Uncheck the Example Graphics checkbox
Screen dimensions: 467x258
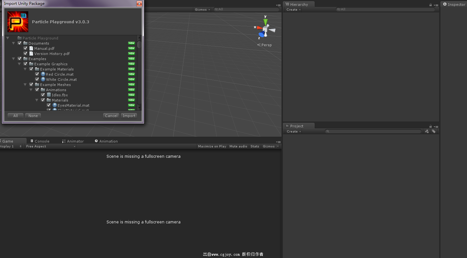click(25, 64)
